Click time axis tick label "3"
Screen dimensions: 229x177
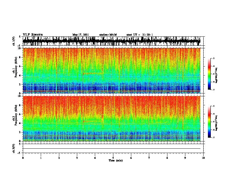pos(77,158)
